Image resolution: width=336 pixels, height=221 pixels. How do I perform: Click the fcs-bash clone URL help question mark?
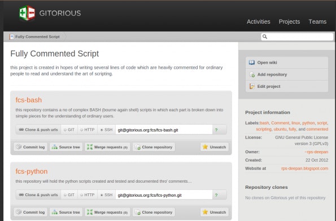pyautogui.click(x=216, y=130)
